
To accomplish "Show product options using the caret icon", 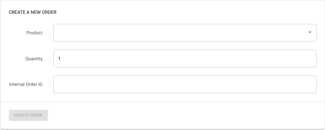I will (310, 32).
